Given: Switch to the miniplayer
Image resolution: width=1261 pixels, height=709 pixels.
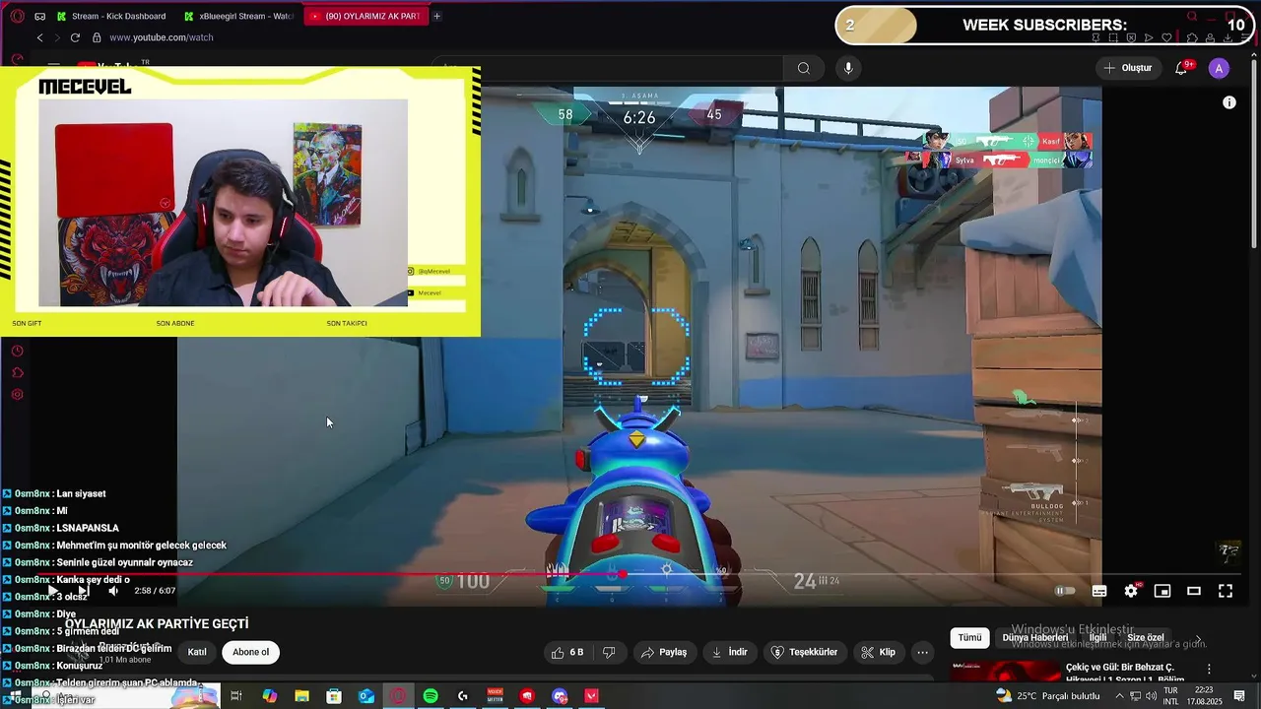Looking at the screenshot, I should pos(1162,591).
